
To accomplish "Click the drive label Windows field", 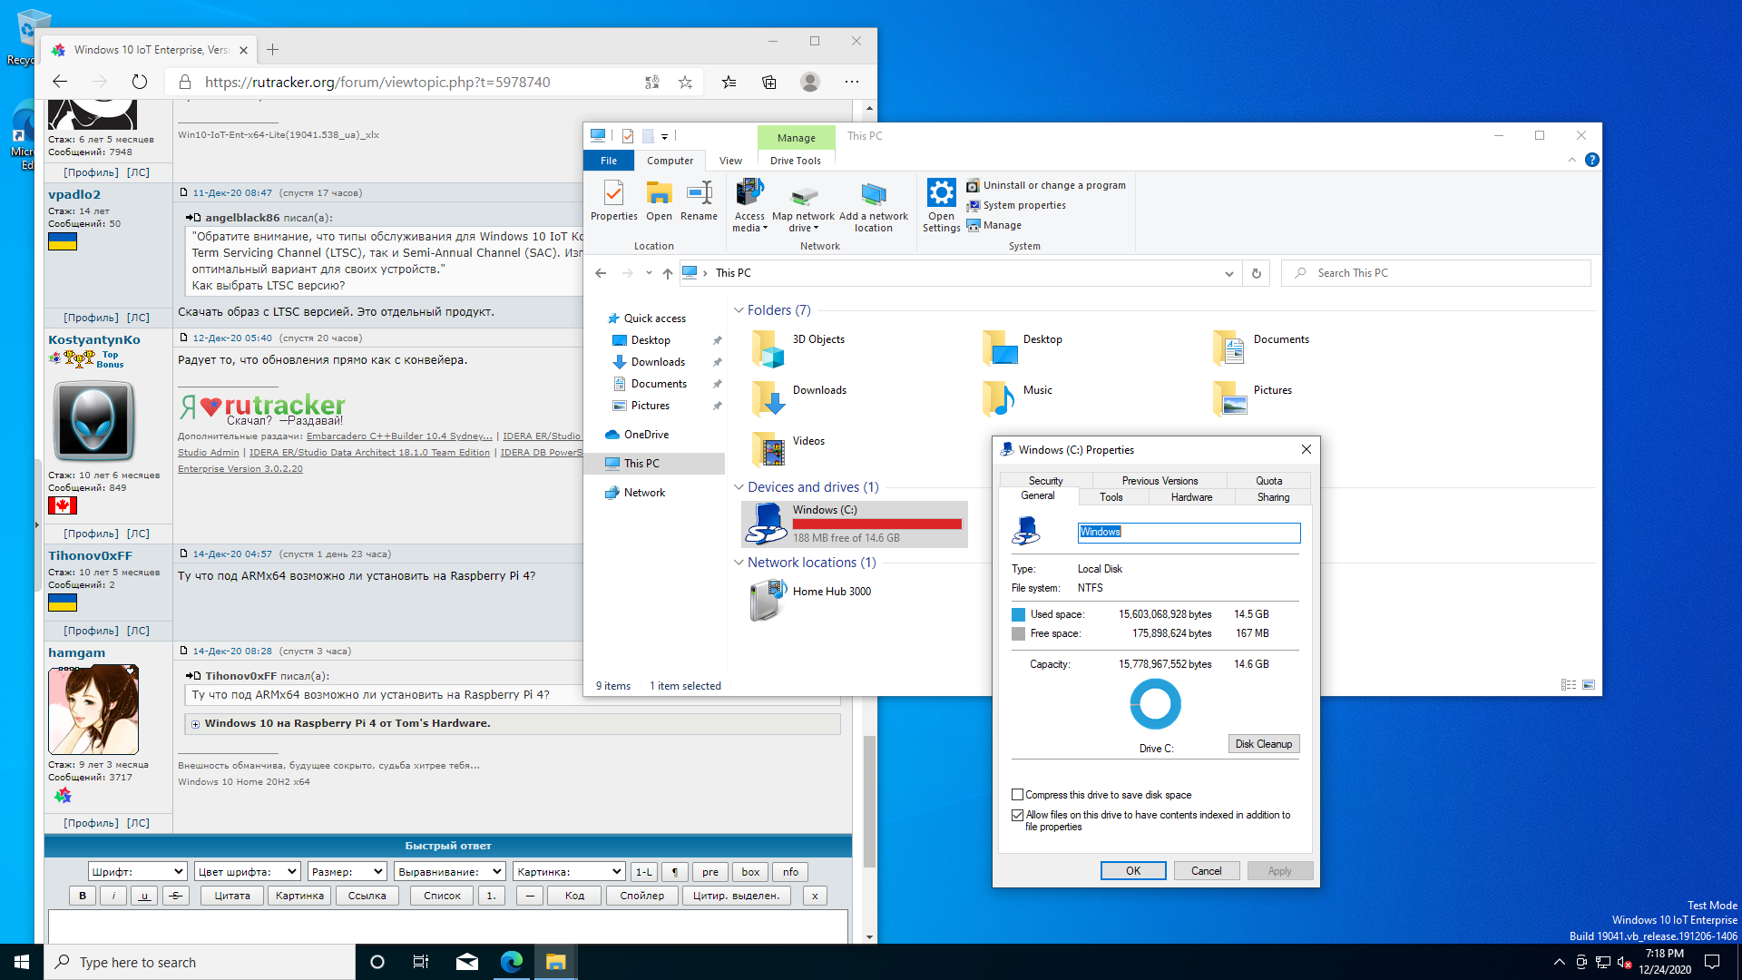I will pyautogui.click(x=1189, y=533).
